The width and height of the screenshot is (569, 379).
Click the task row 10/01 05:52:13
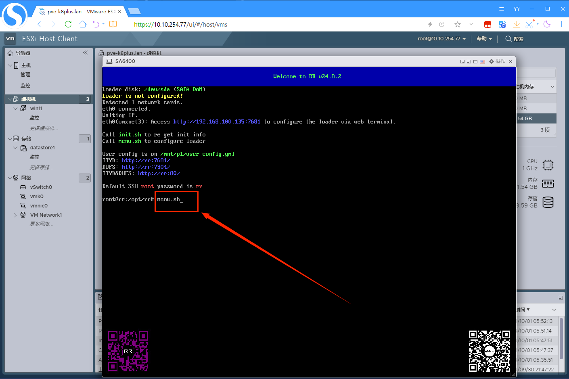(x=535, y=321)
